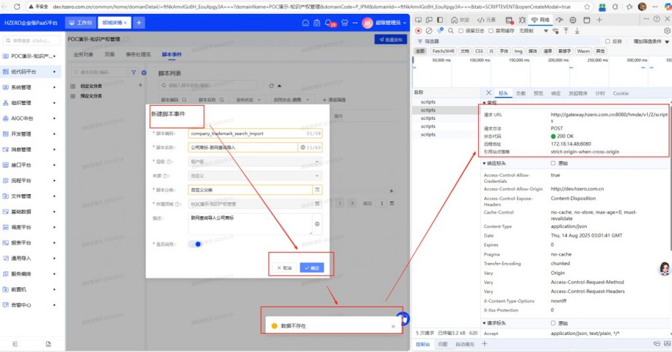Click the clear network log icon

(x=429, y=31)
